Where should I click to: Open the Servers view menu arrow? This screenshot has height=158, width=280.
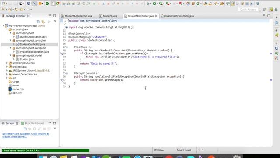click(x=55, y=128)
